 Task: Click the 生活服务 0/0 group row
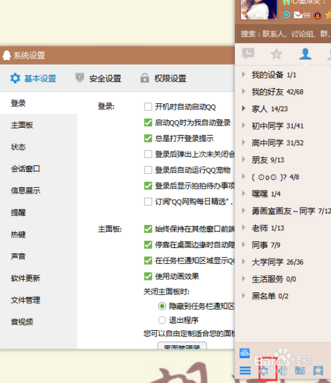click(283, 279)
